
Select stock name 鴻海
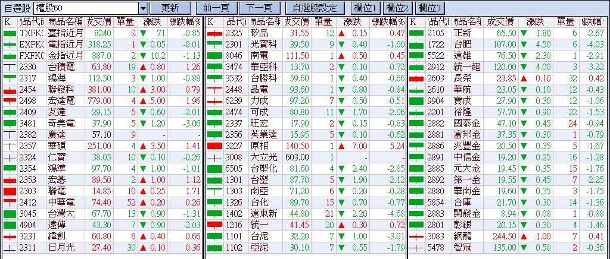click(x=57, y=78)
